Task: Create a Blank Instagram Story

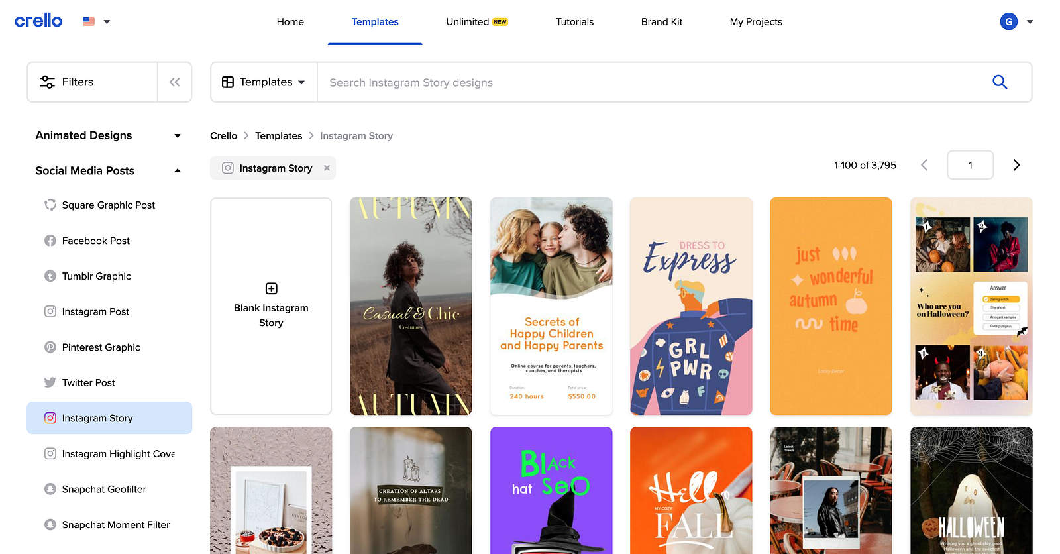Action: [x=271, y=306]
